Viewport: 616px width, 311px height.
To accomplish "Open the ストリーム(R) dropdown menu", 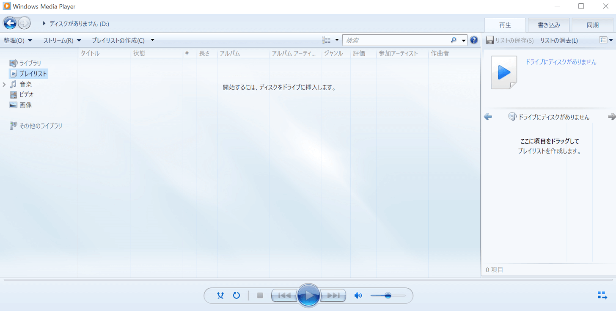I will [x=62, y=40].
